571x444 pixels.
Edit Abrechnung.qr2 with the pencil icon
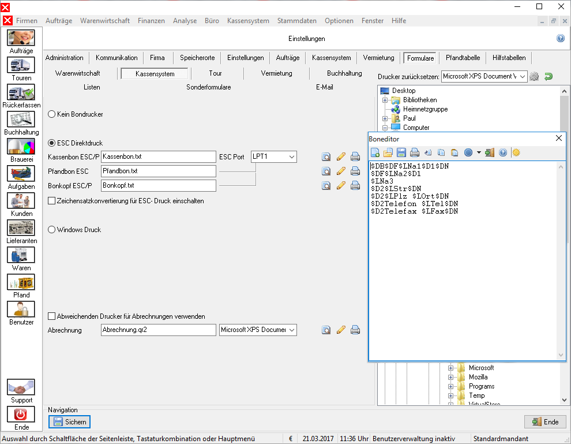[341, 330]
